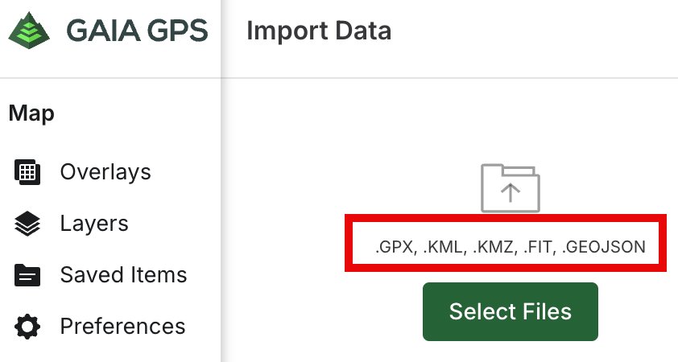This screenshot has width=678, height=362.
Task: Open Overlays via its grid icon
Action: coord(27,172)
